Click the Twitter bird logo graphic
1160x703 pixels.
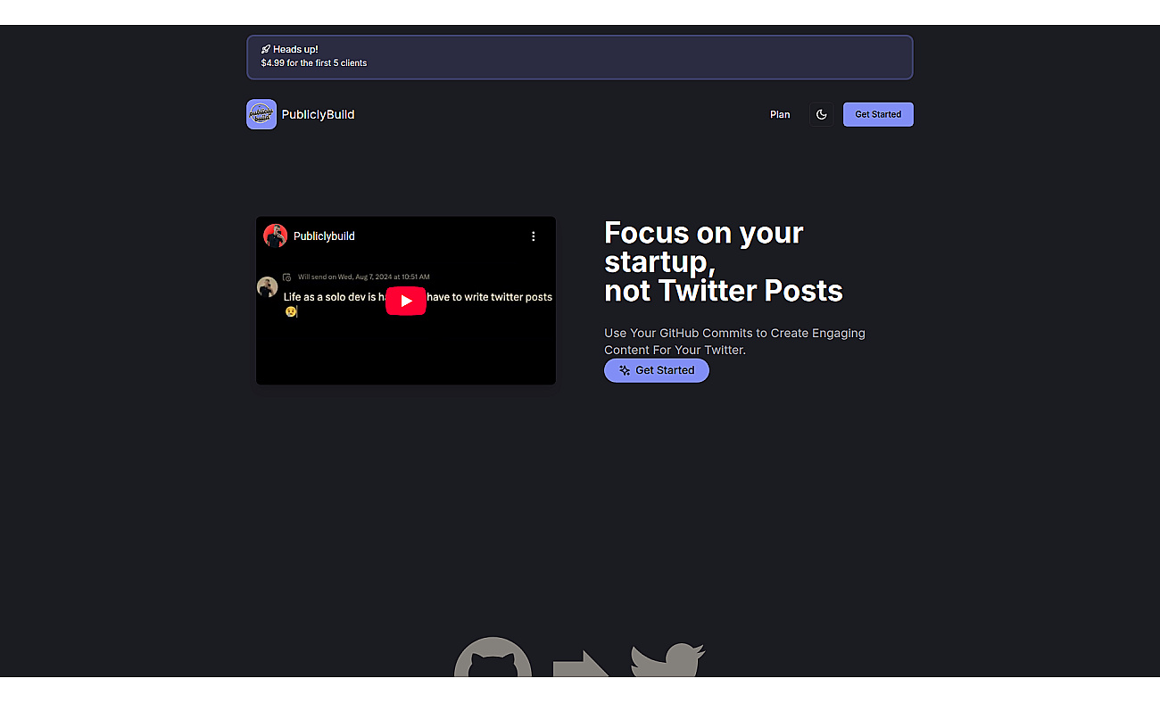668,659
